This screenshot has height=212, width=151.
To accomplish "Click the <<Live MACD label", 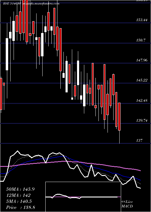I will [127, 204].
